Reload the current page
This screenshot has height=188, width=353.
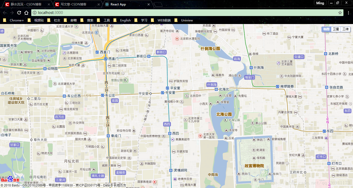click(19, 13)
